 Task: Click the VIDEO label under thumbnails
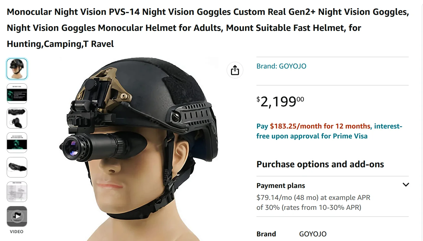pos(17,232)
